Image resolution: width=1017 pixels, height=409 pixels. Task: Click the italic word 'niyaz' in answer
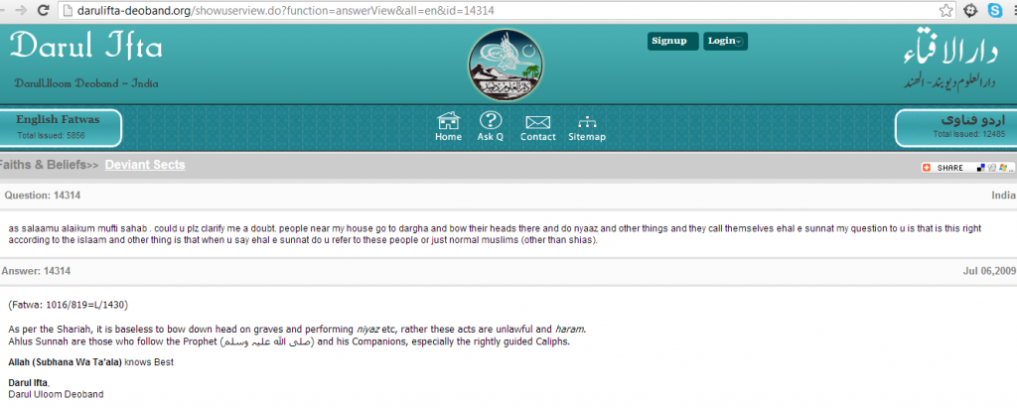click(x=368, y=329)
